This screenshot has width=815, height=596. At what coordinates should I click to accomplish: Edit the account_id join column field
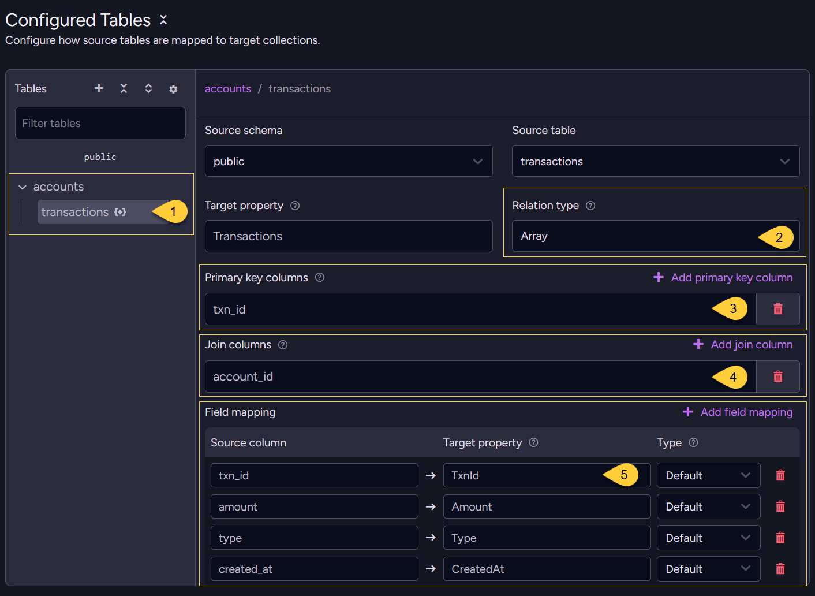point(480,377)
